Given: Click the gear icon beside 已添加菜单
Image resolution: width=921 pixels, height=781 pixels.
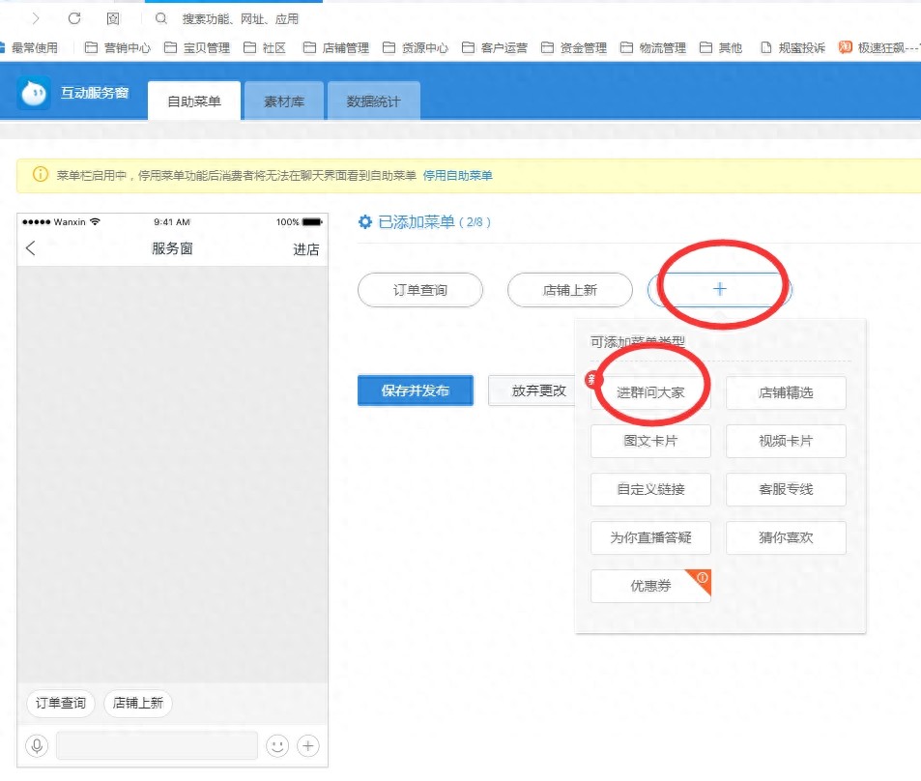Looking at the screenshot, I should [364, 221].
